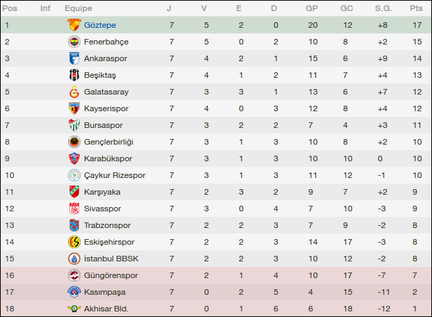Click the Trabzonspor club logo
Viewport: 432px width, 317px height.
point(74,225)
